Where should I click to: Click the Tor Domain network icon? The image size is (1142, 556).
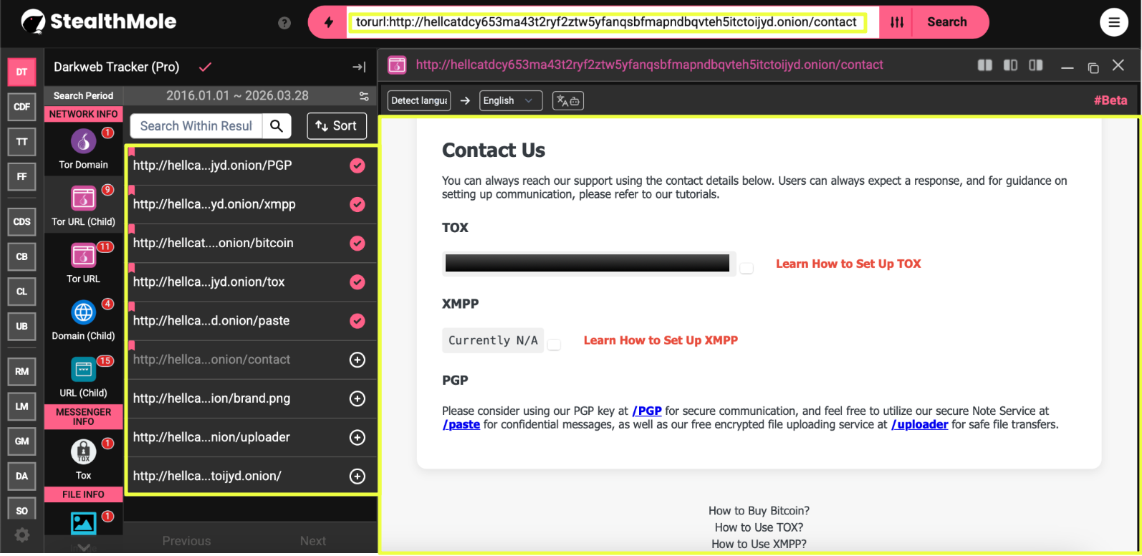point(83,142)
